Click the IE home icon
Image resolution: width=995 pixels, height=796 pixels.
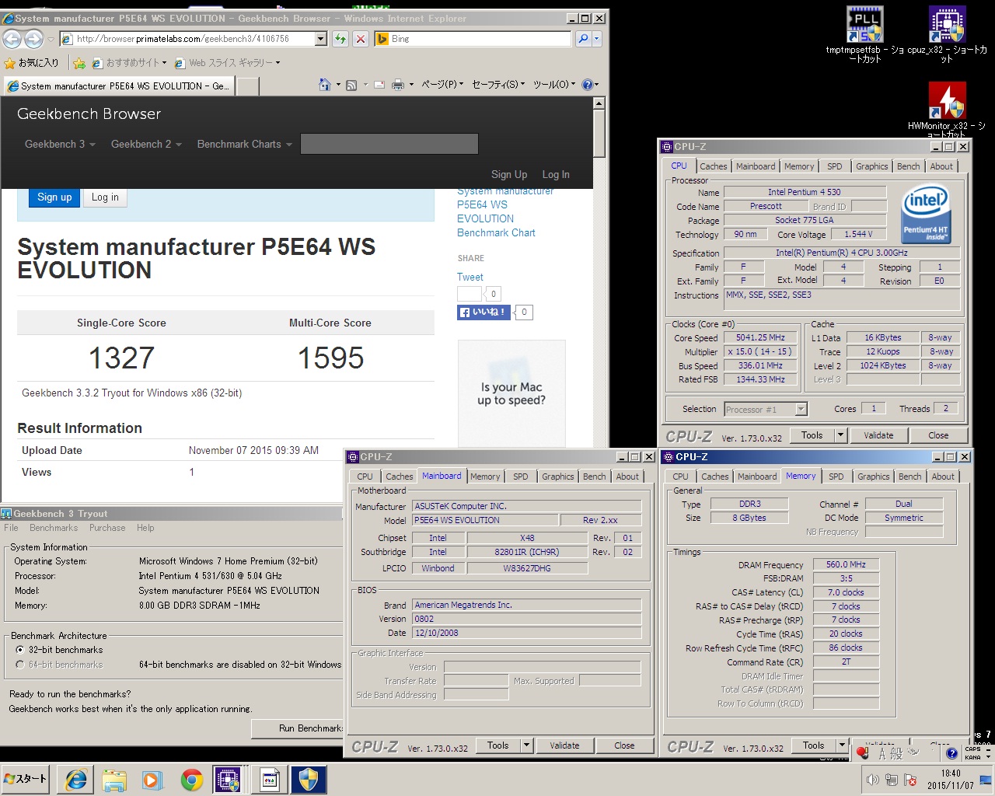point(325,85)
